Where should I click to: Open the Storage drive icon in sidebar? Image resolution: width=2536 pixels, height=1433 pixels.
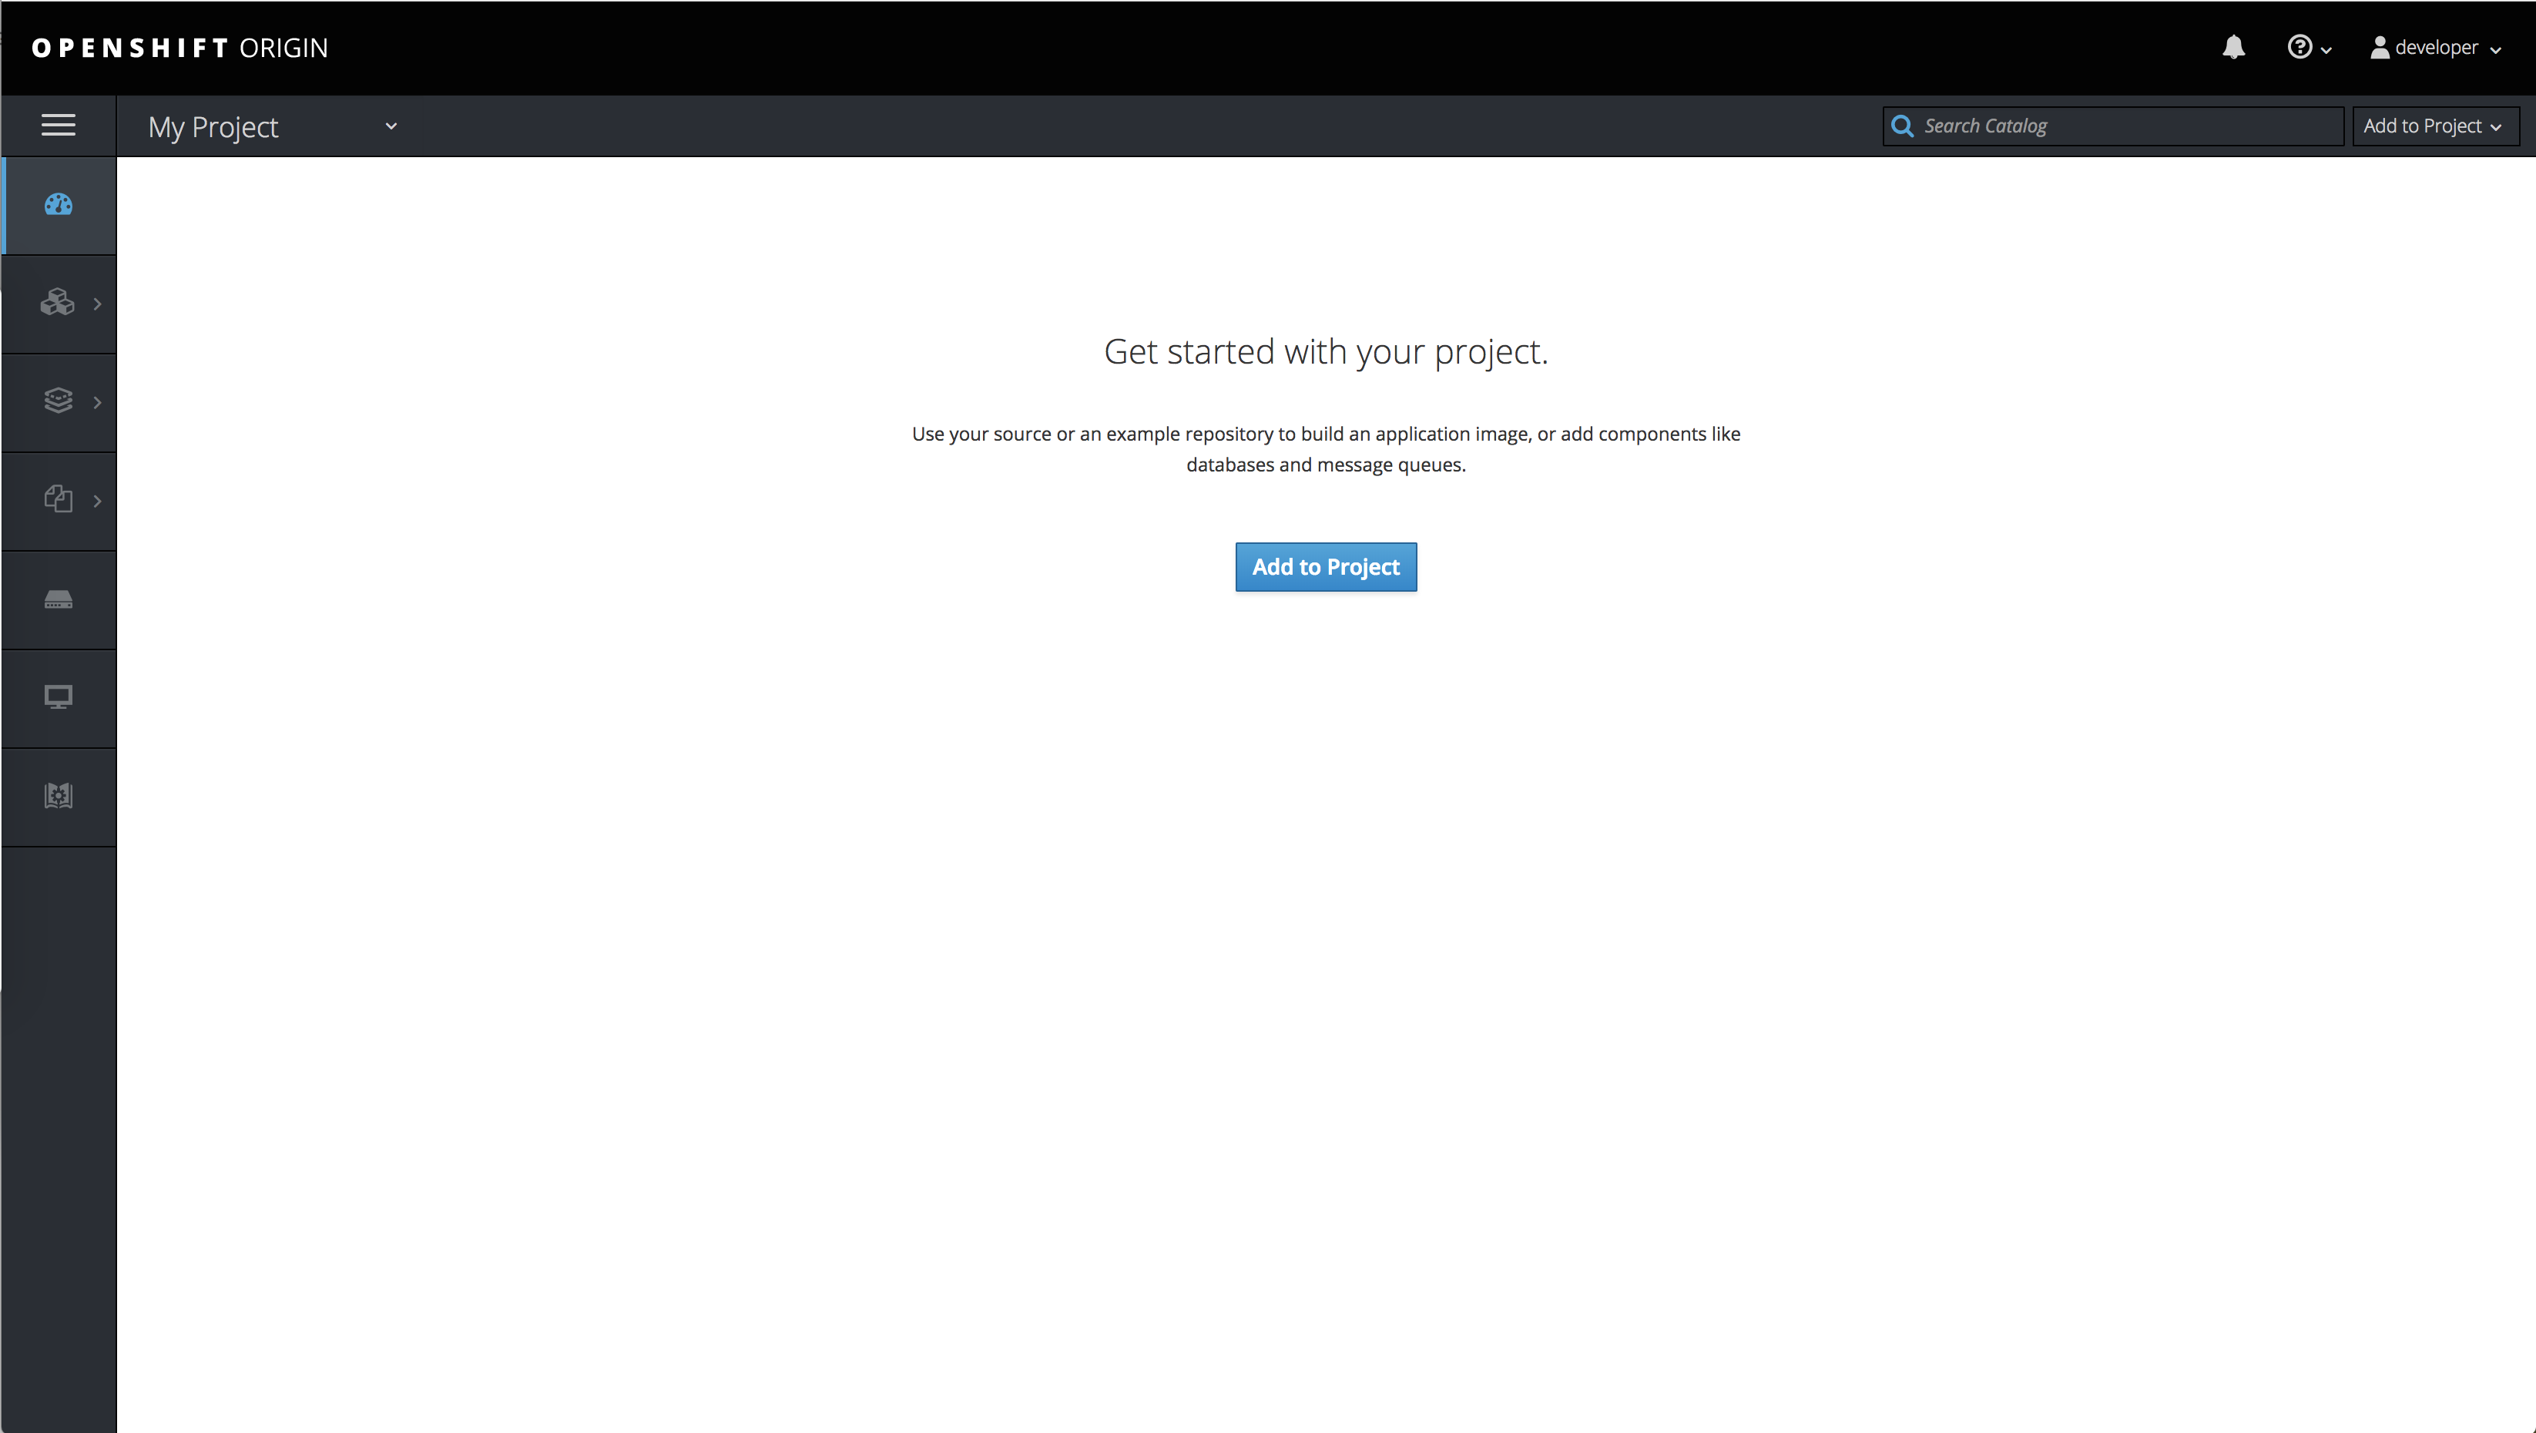tap(58, 599)
